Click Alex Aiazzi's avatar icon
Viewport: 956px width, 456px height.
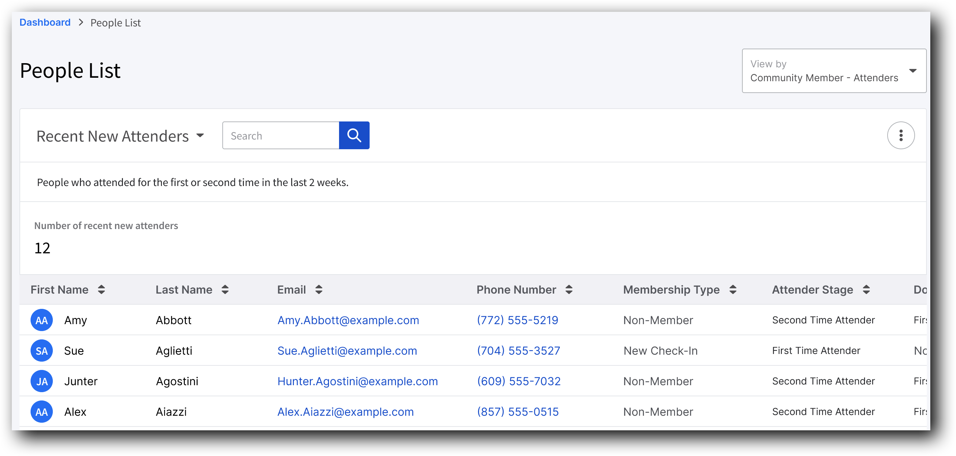point(42,411)
